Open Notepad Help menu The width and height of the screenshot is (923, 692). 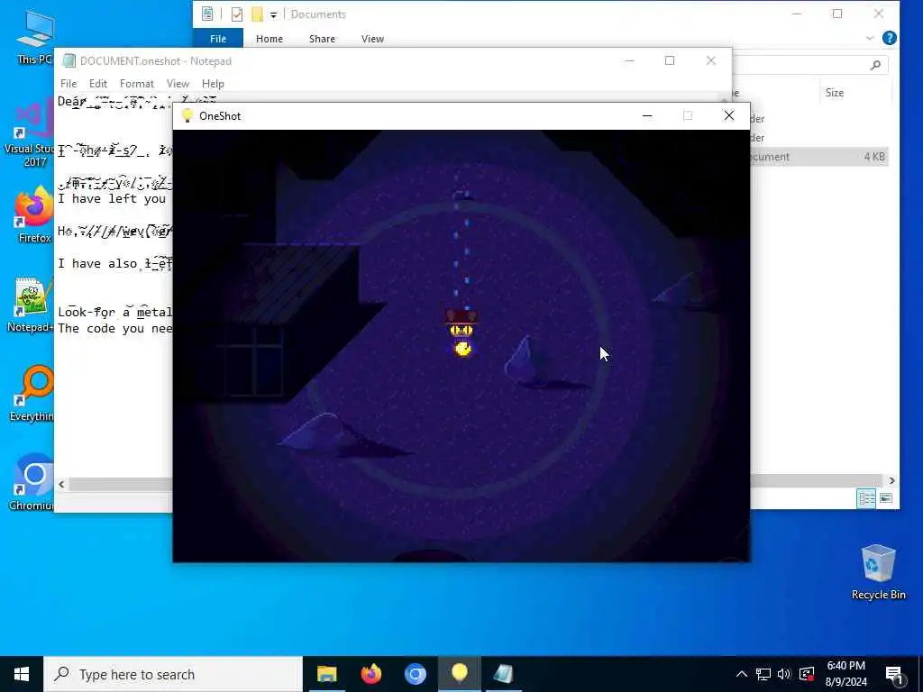coord(213,84)
